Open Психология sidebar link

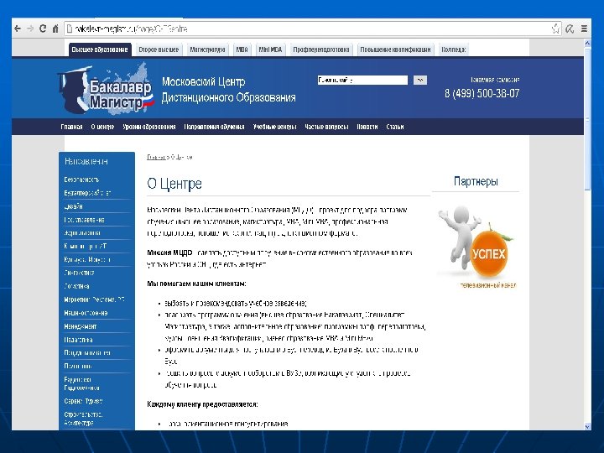78,366
